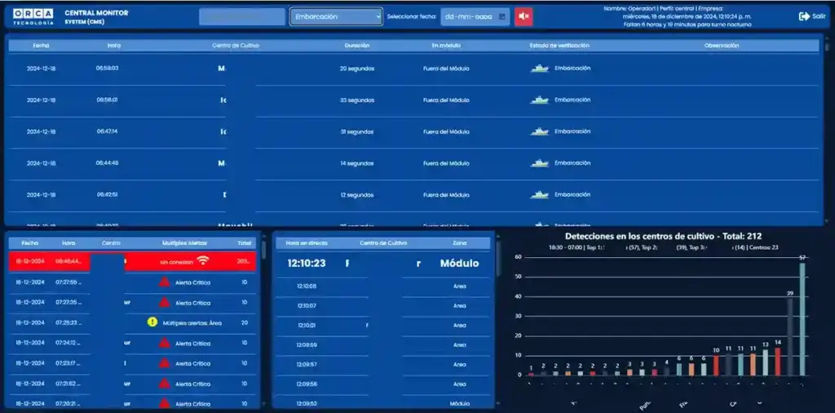Click red alert triangle in 07:24:12 row
Viewport: 835px width, 413px height.
[164, 343]
